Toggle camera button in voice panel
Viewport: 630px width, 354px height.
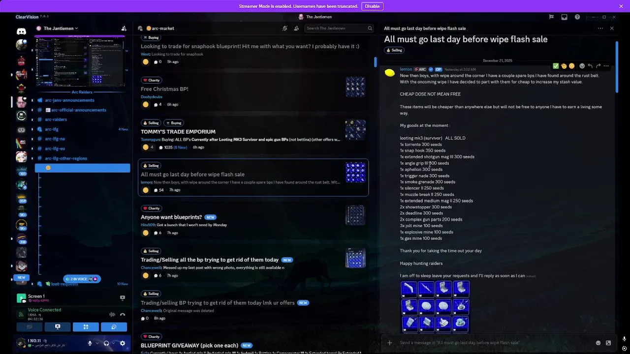29,326
